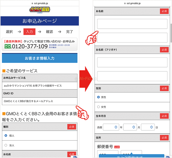Click 必須 badge beside 性別
This screenshot has height=158, width=172.
pos(164,88)
